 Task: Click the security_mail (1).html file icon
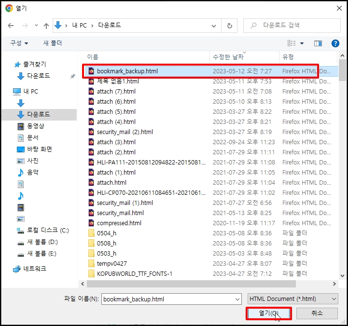[x=91, y=203]
